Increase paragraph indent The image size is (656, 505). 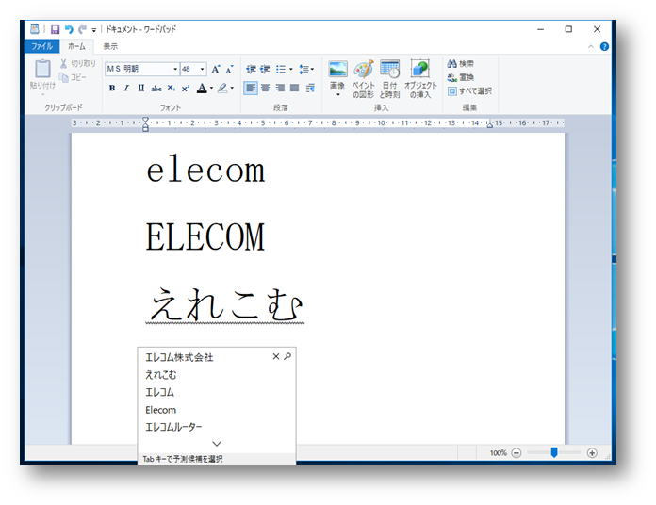pyautogui.click(x=265, y=69)
